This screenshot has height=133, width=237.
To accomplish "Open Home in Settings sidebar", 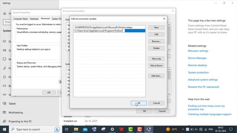I will pos(5,13).
